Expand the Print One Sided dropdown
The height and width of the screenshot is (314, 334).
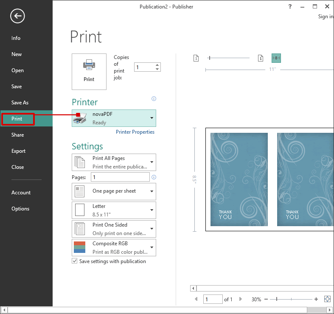click(x=114, y=229)
